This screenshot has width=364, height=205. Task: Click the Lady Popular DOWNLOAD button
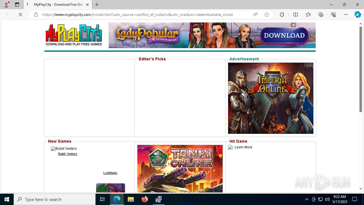[x=284, y=35]
